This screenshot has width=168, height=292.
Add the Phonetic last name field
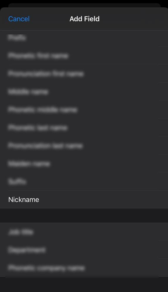(x=84, y=128)
